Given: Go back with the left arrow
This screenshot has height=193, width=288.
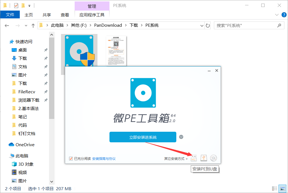Looking at the screenshot, I should pyautogui.click(x=7, y=26).
